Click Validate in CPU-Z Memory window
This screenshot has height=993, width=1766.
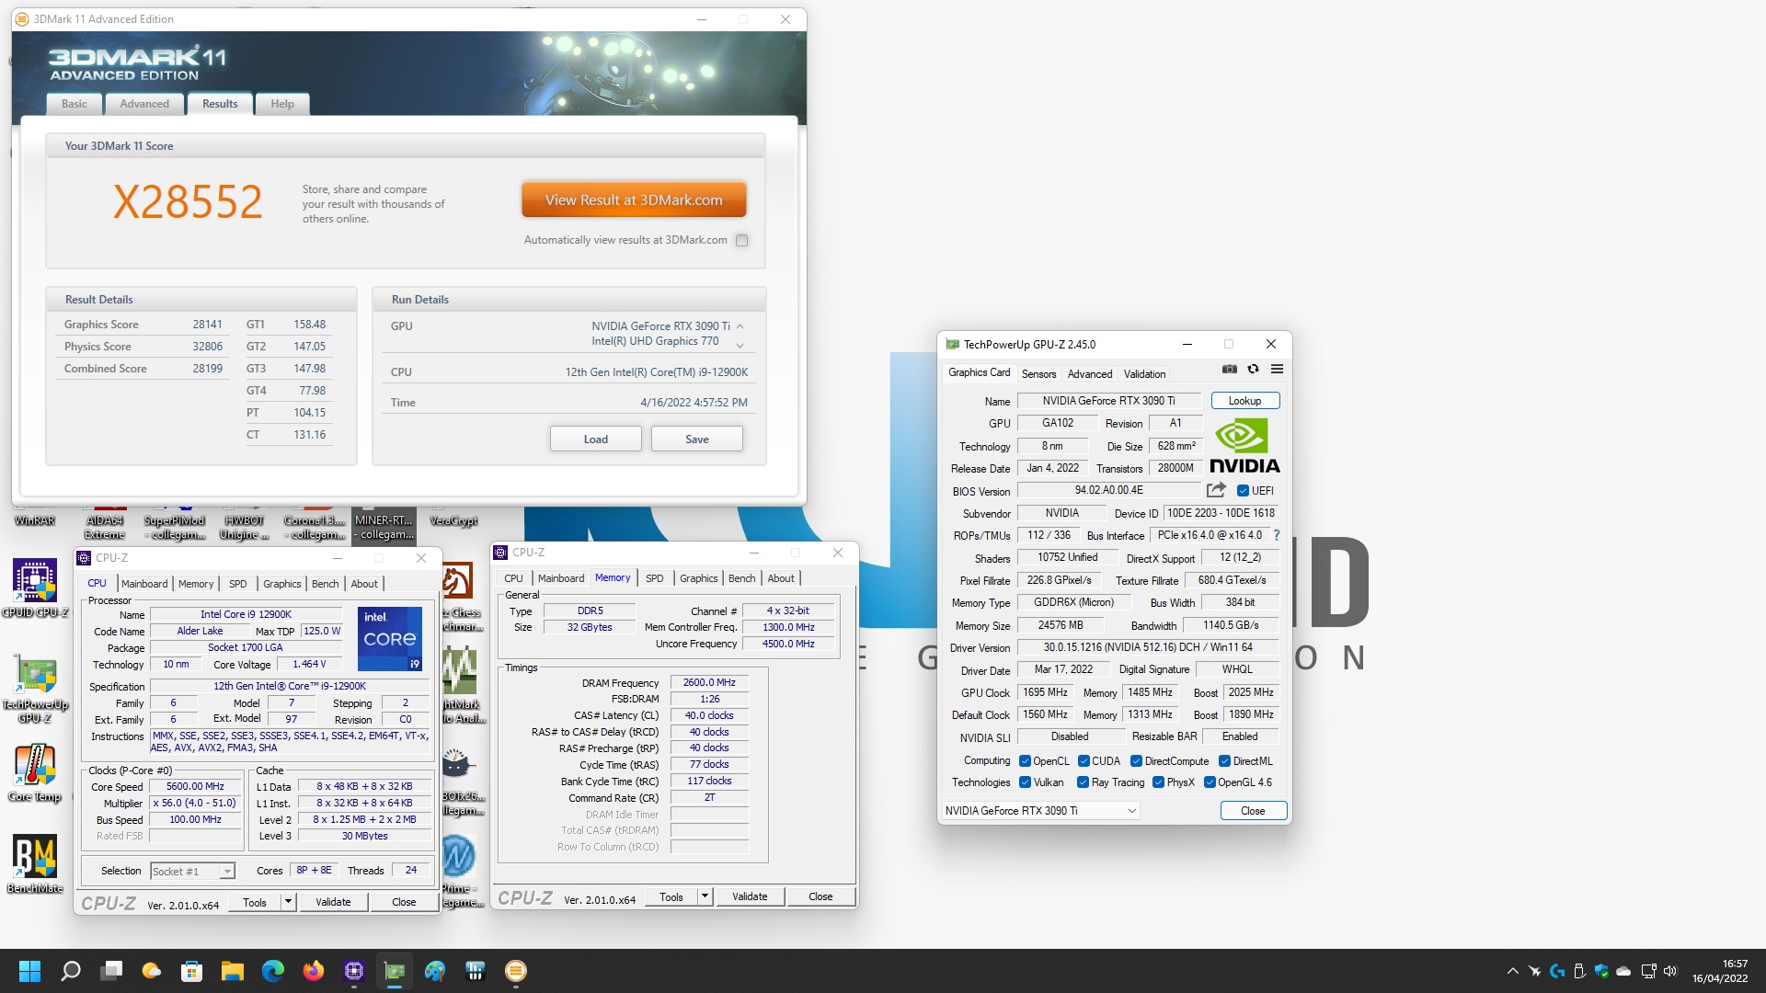pos(750,896)
